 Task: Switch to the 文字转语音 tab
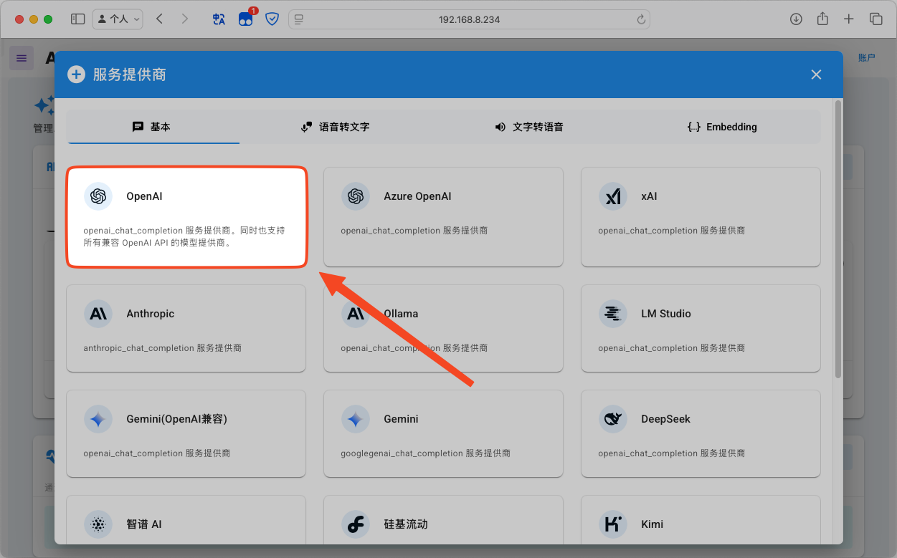[x=529, y=127]
